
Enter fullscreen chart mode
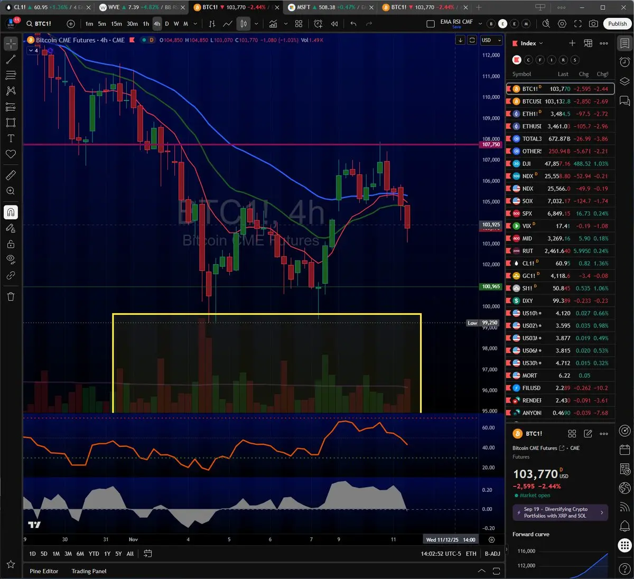click(x=578, y=24)
